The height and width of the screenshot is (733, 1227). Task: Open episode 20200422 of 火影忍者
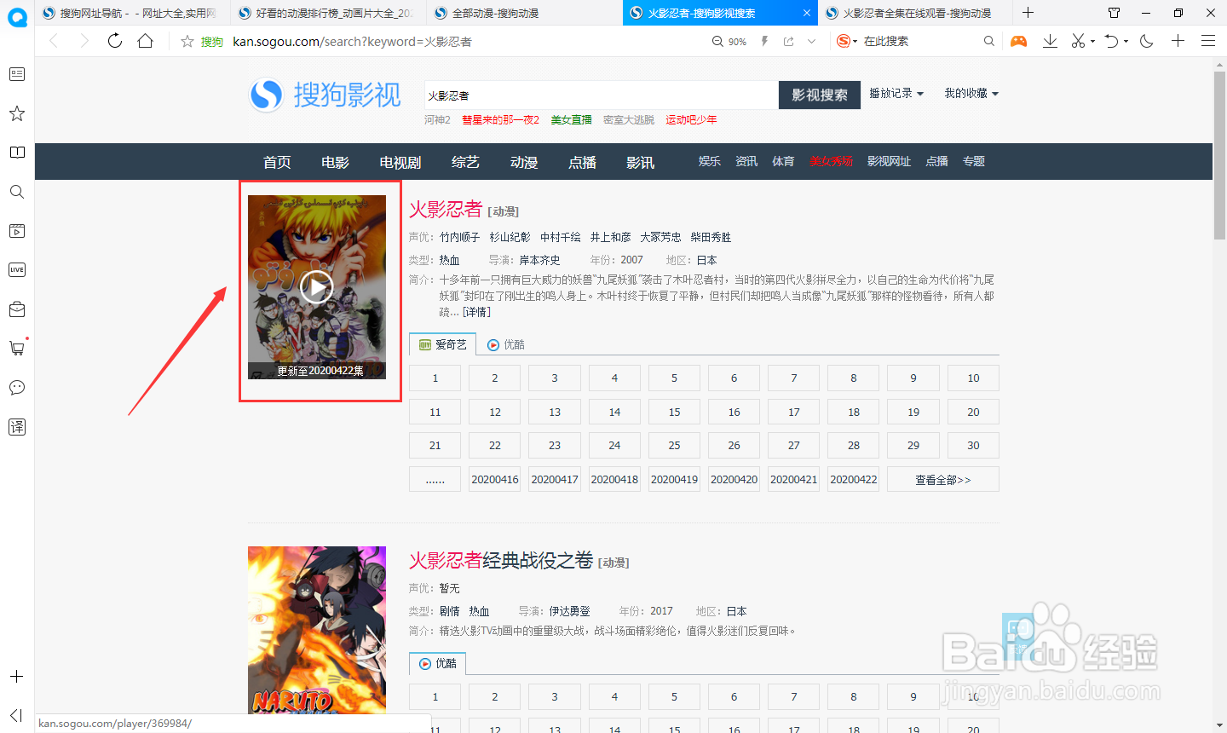pos(853,479)
